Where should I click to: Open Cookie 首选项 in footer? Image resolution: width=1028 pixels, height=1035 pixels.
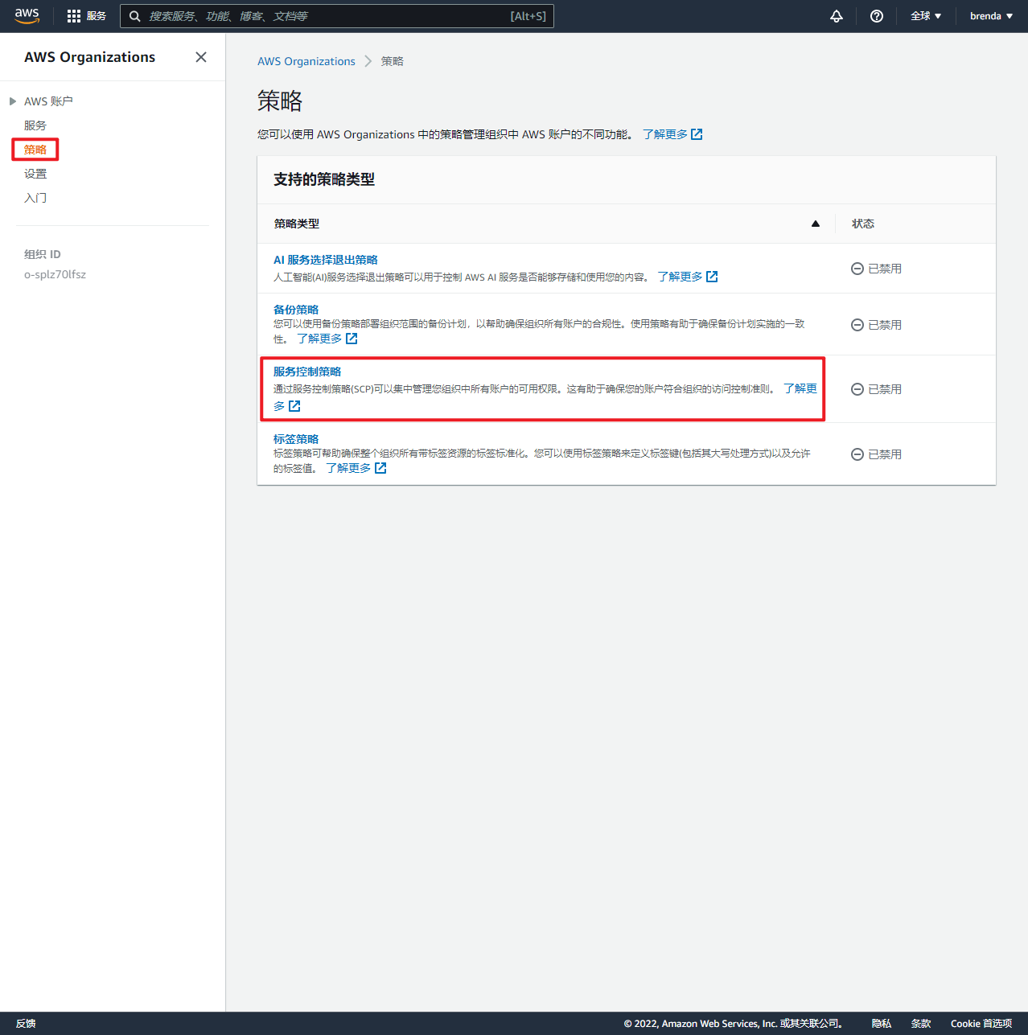(x=981, y=1024)
